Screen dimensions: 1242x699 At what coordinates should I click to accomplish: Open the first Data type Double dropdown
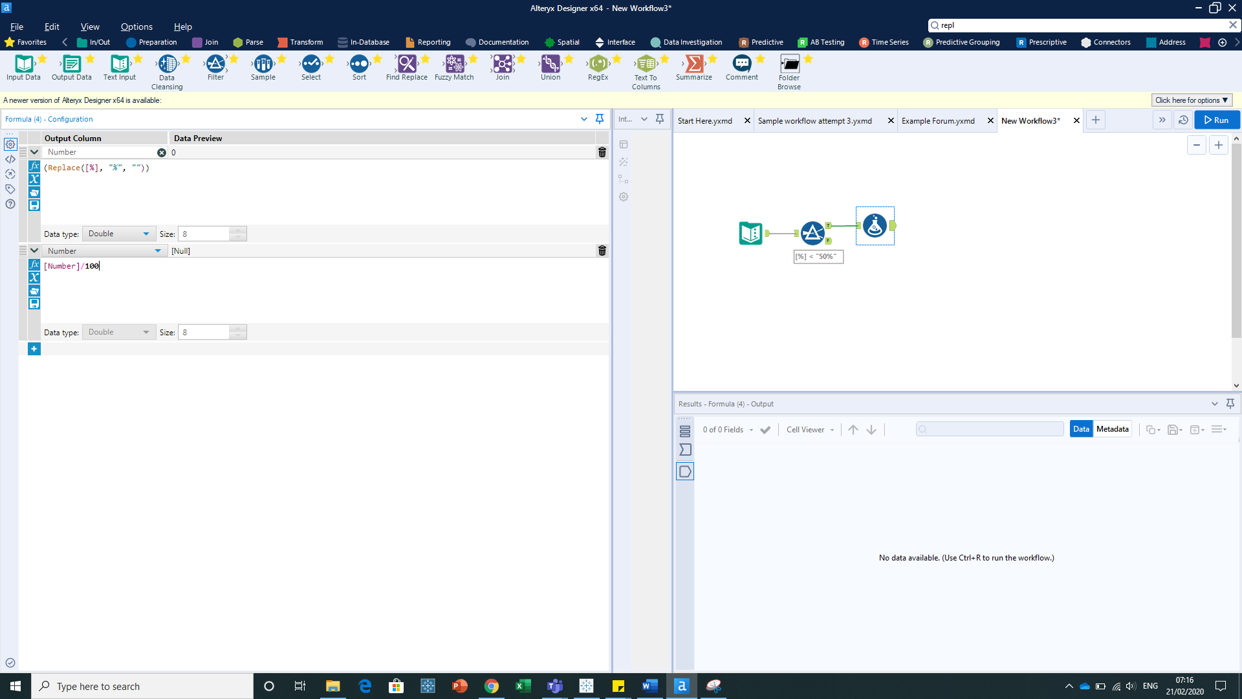[x=119, y=234]
